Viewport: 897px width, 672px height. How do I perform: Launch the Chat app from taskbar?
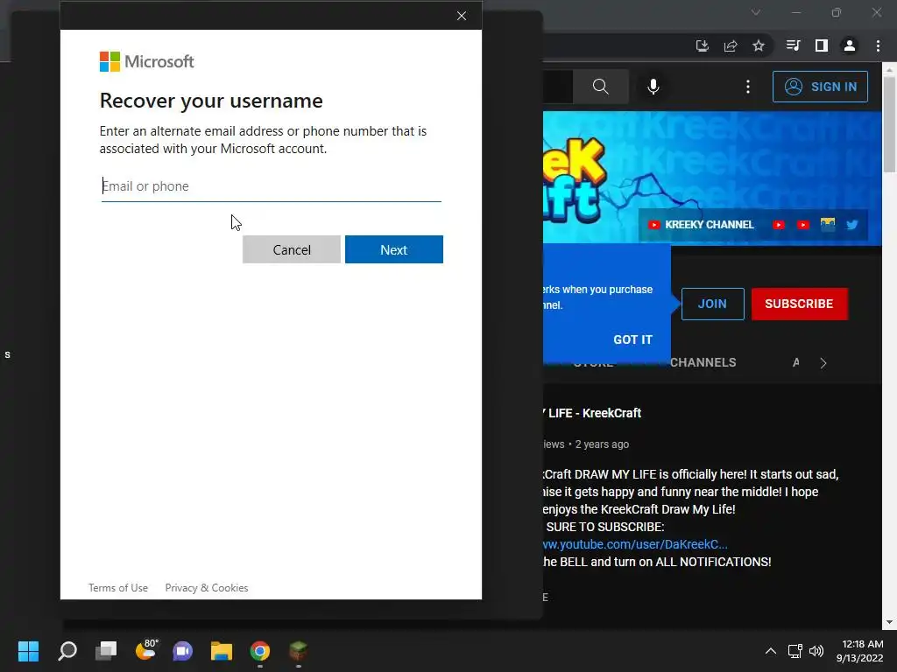coord(183,651)
